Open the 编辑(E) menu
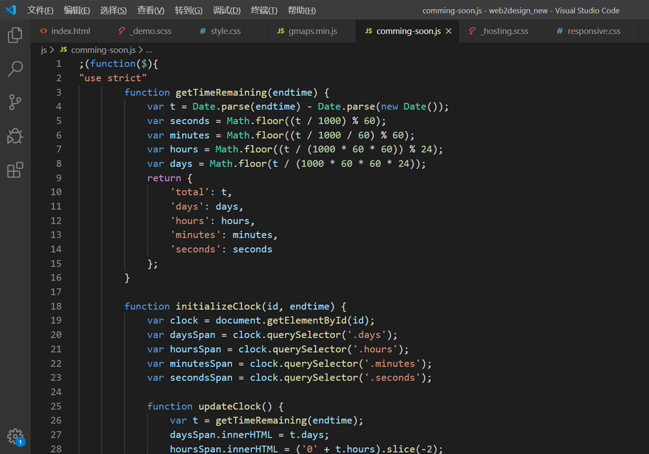 [77, 10]
